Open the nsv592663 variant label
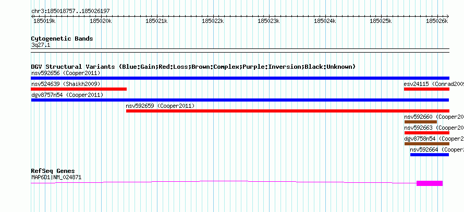This screenshot has height=212, width=464. coord(434,128)
